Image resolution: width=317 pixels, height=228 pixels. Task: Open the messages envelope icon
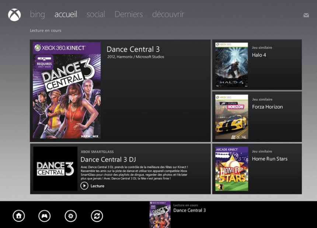click(306, 15)
